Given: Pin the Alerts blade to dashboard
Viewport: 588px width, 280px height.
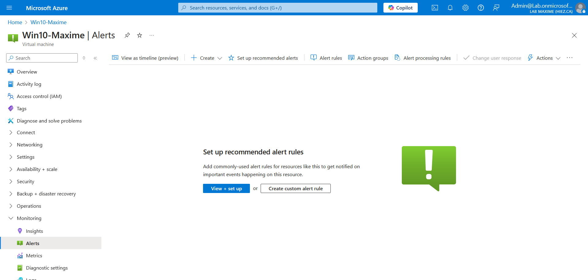Looking at the screenshot, I should pyautogui.click(x=127, y=35).
